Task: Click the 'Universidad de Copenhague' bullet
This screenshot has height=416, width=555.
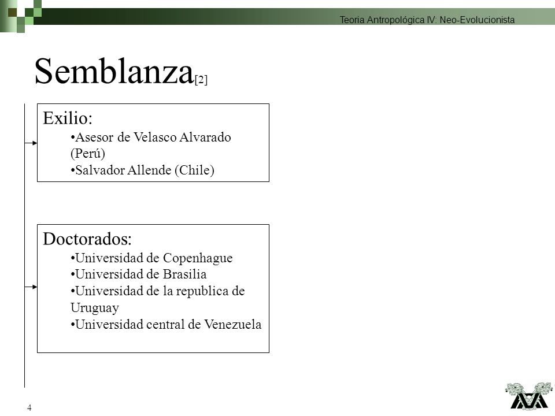Action: [151, 258]
